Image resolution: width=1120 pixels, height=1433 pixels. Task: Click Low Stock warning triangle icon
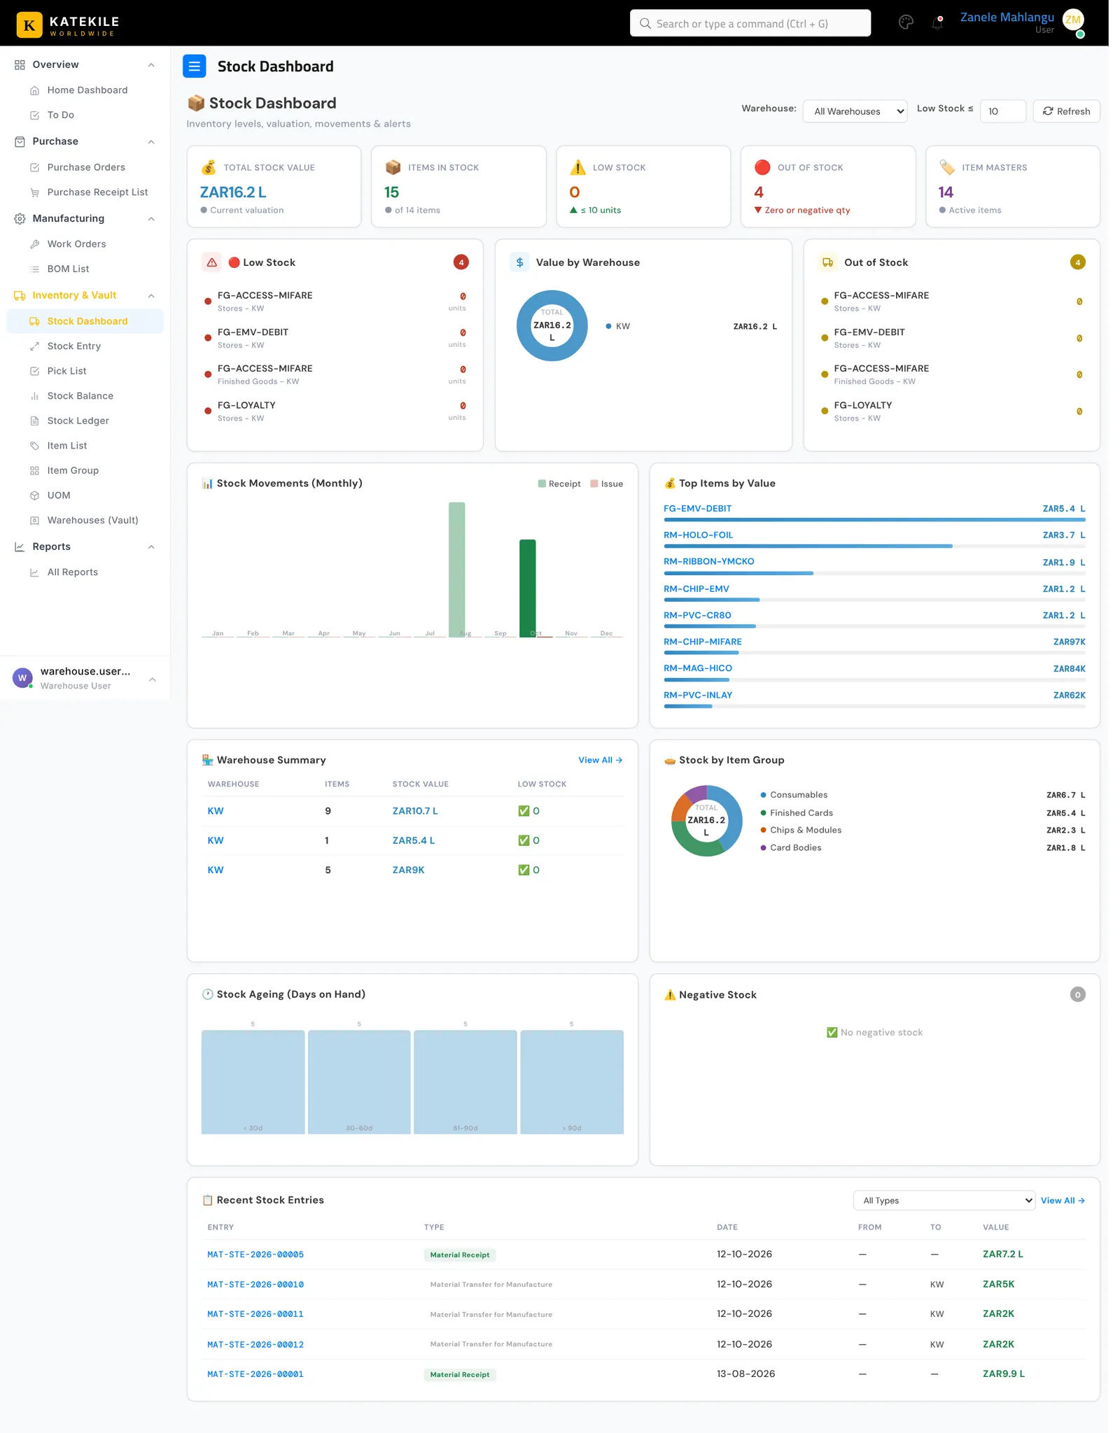coord(211,262)
